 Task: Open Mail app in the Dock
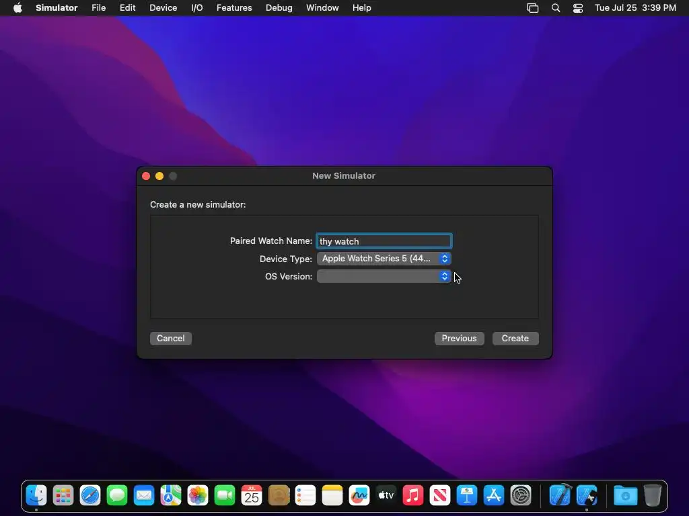pyautogui.click(x=144, y=496)
